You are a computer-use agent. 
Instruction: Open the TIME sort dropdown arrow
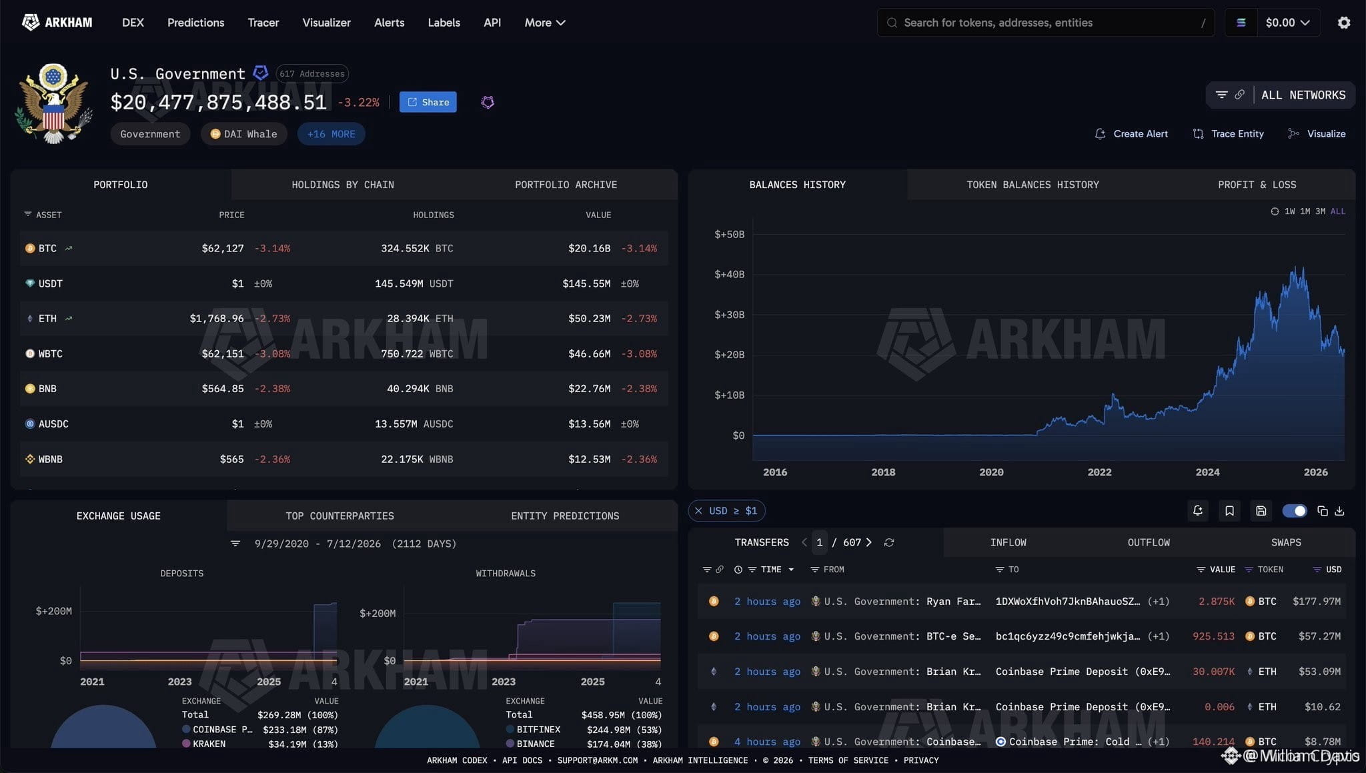[x=791, y=570]
